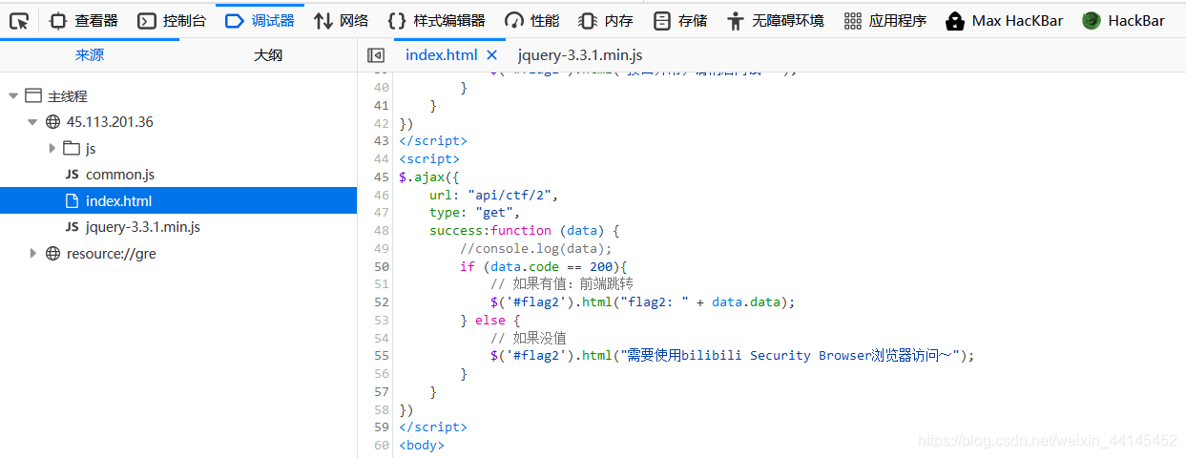This screenshot has height=458, width=1186.
Task: Click the window icon beside 主线程
Action: tap(33, 96)
